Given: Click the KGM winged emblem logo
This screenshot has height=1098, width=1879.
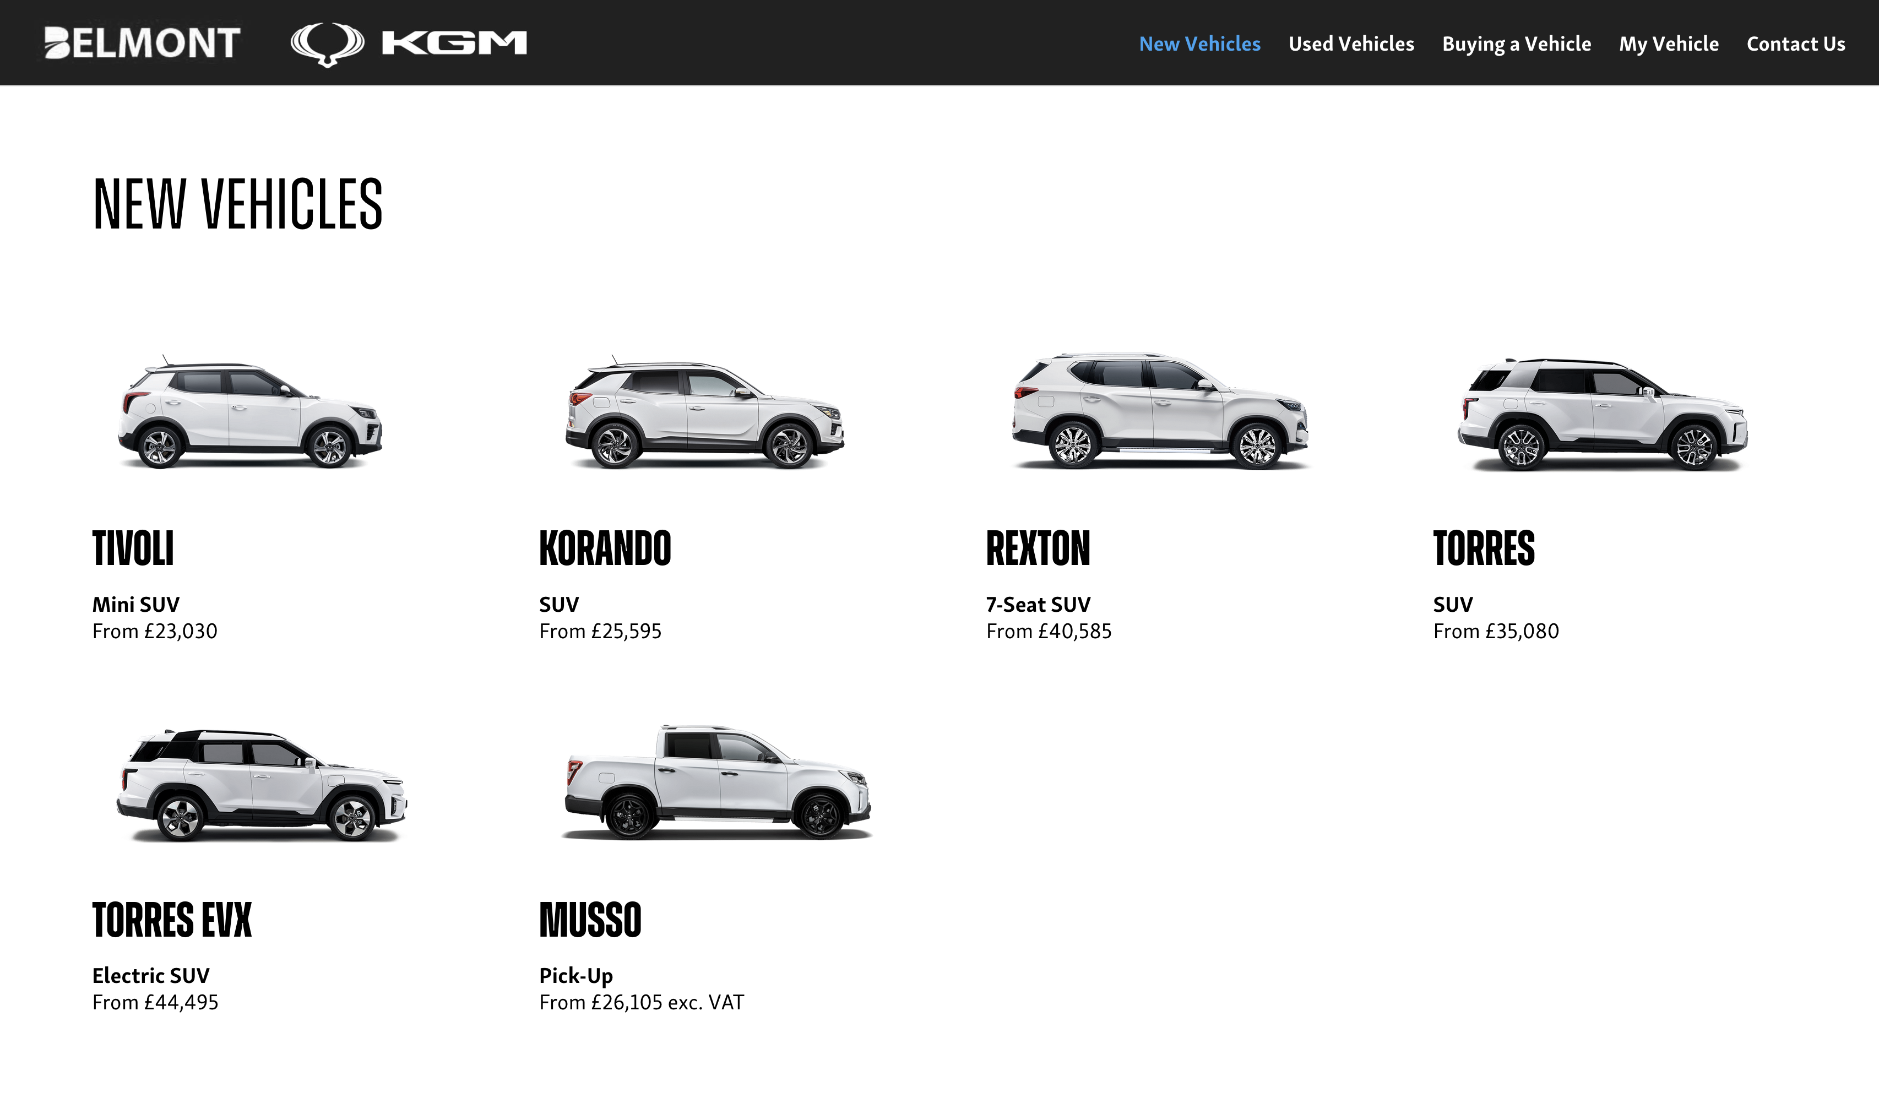Looking at the screenshot, I should (x=327, y=44).
